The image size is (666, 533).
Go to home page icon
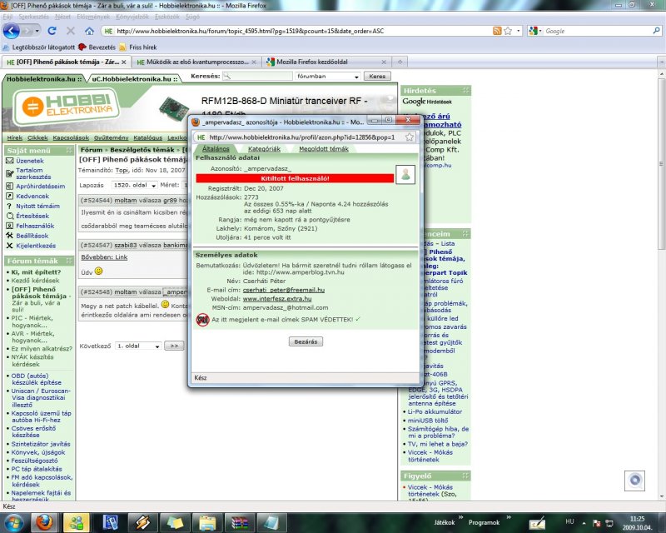[89, 31]
